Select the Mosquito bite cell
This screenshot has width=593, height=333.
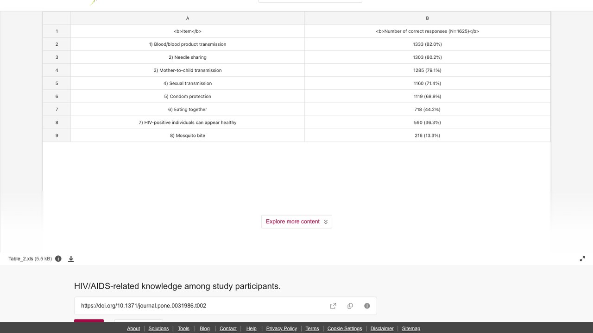(188, 136)
